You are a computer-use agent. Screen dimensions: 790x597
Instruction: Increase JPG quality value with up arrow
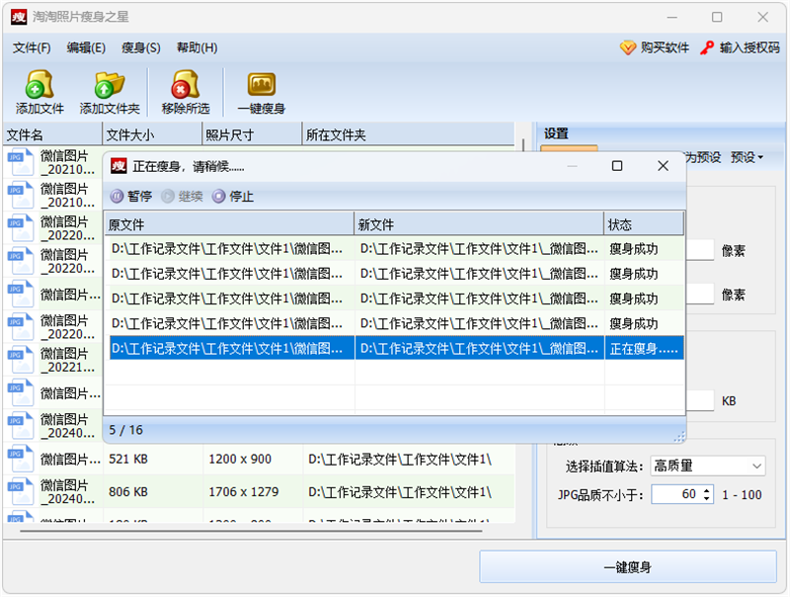[x=707, y=489]
